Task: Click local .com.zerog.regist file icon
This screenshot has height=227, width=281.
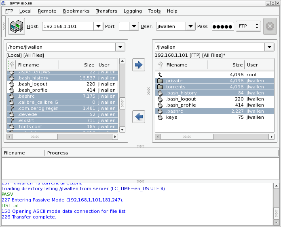Action: (x=12, y=108)
